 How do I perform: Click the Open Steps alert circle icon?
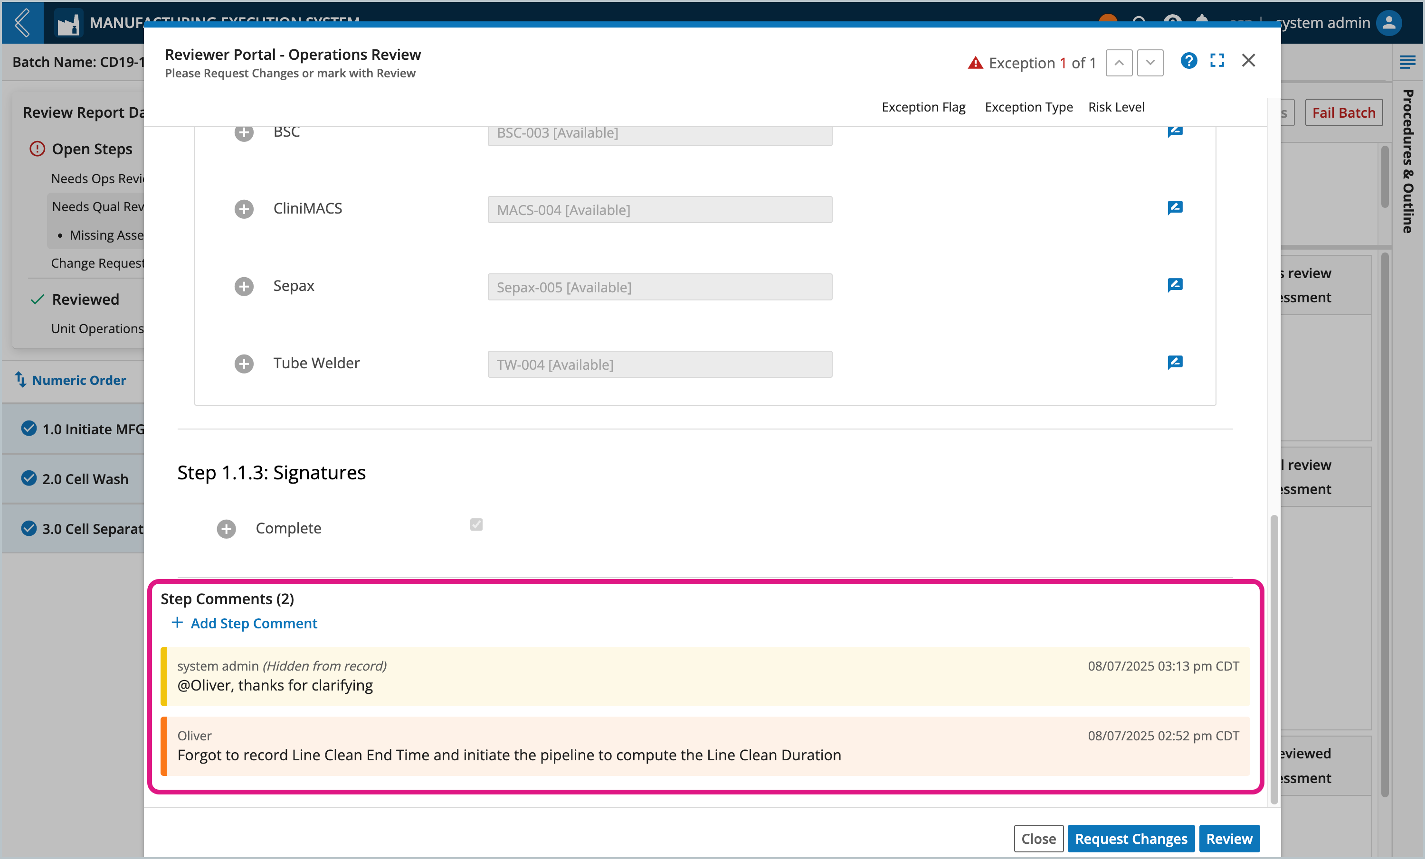37,149
